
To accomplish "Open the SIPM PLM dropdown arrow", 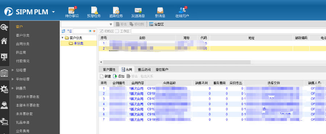I will 54,12.
